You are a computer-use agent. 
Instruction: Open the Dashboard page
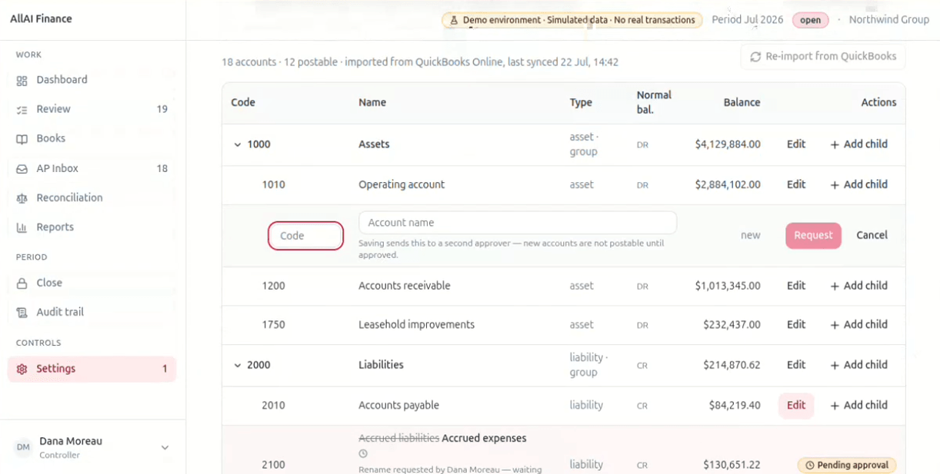92,80
